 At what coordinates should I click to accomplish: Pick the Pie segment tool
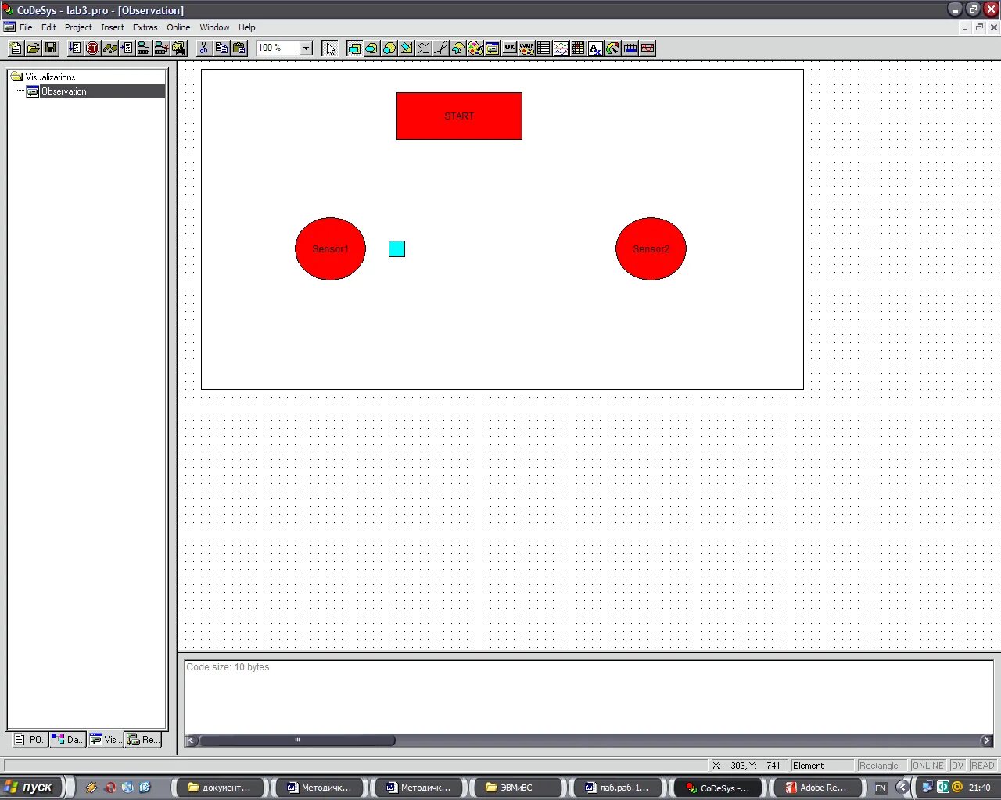click(457, 48)
